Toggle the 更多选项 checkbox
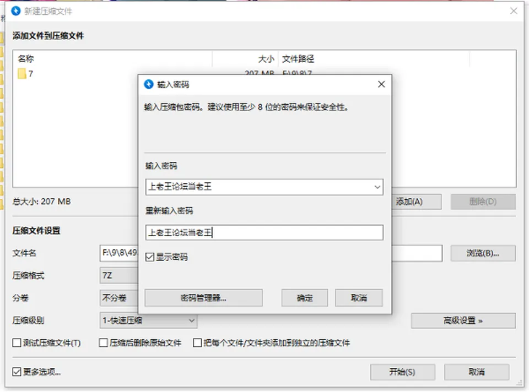 tap(17, 372)
